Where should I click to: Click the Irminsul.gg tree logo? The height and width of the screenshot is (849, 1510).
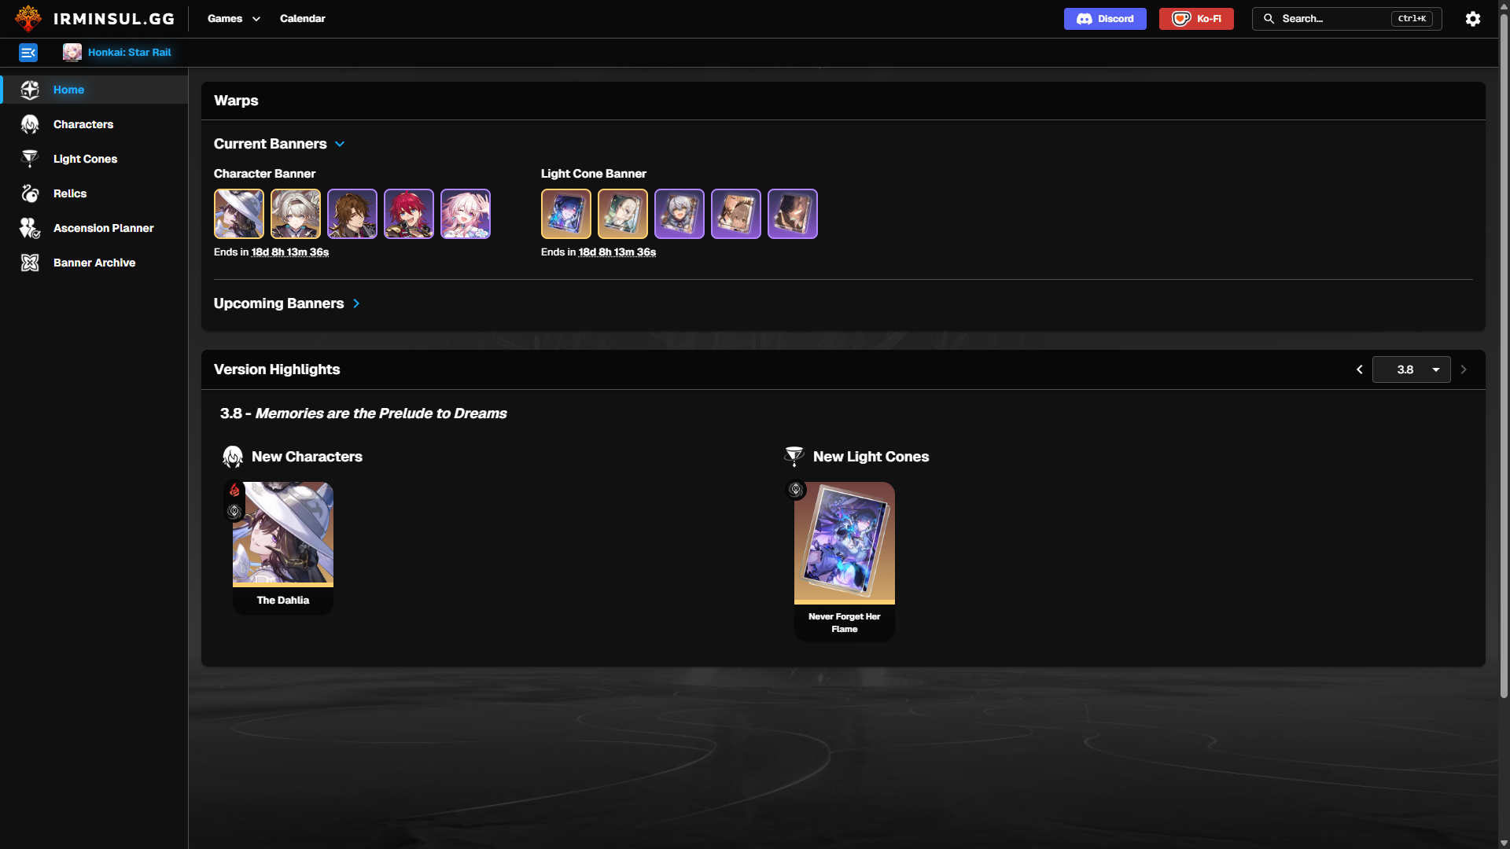pos(28,18)
